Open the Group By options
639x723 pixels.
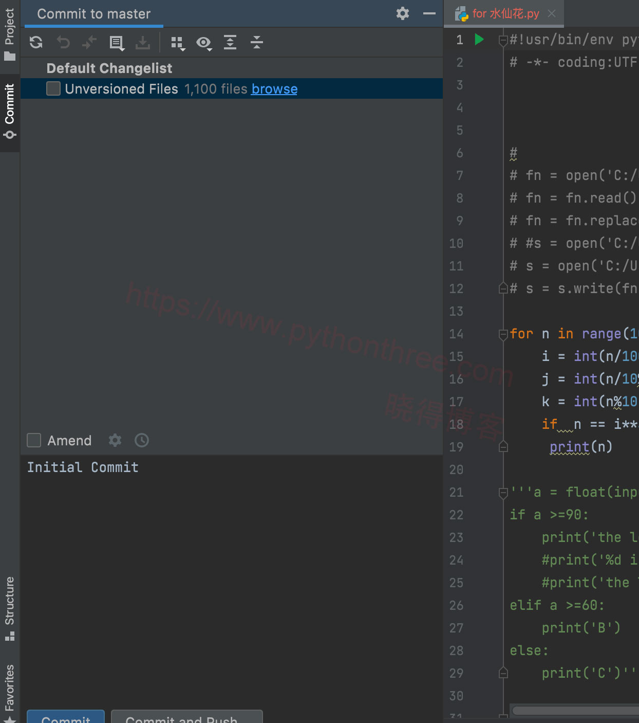177,43
